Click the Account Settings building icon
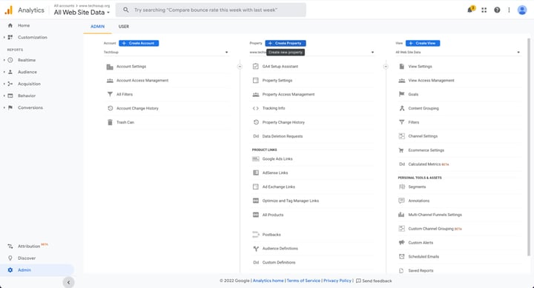The height and width of the screenshot is (288, 534). pyautogui.click(x=110, y=67)
